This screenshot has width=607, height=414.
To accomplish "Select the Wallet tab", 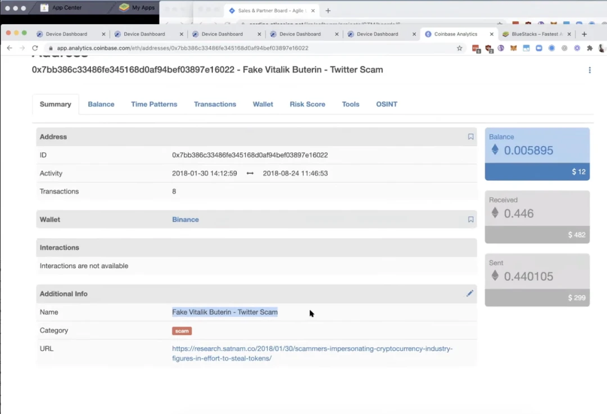I will click(263, 104).
